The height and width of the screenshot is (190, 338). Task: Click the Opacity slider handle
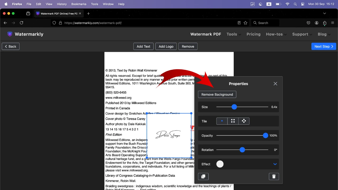point(265,135)
